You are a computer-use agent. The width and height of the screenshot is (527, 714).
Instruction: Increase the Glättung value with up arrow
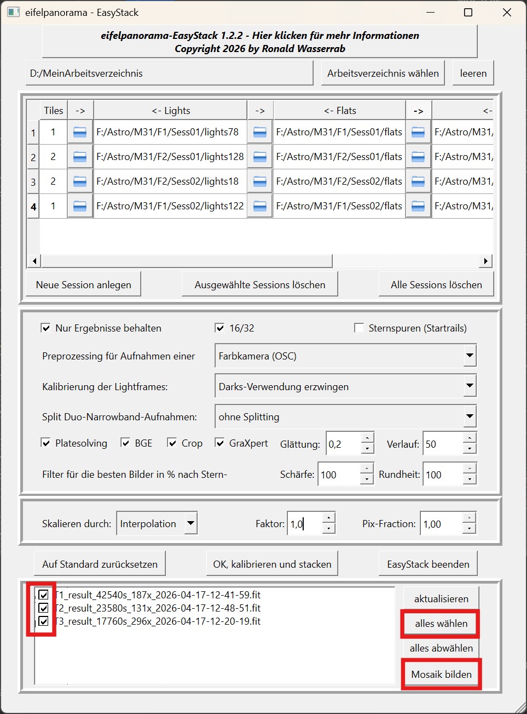[x=368, y=438]
